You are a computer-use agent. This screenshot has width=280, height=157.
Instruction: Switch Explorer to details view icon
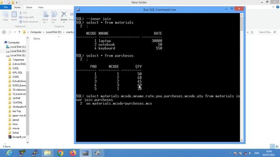tap(272, 147)
